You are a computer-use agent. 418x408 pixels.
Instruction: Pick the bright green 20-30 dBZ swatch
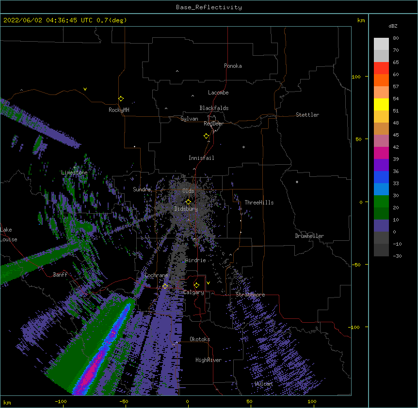point(381,202)
